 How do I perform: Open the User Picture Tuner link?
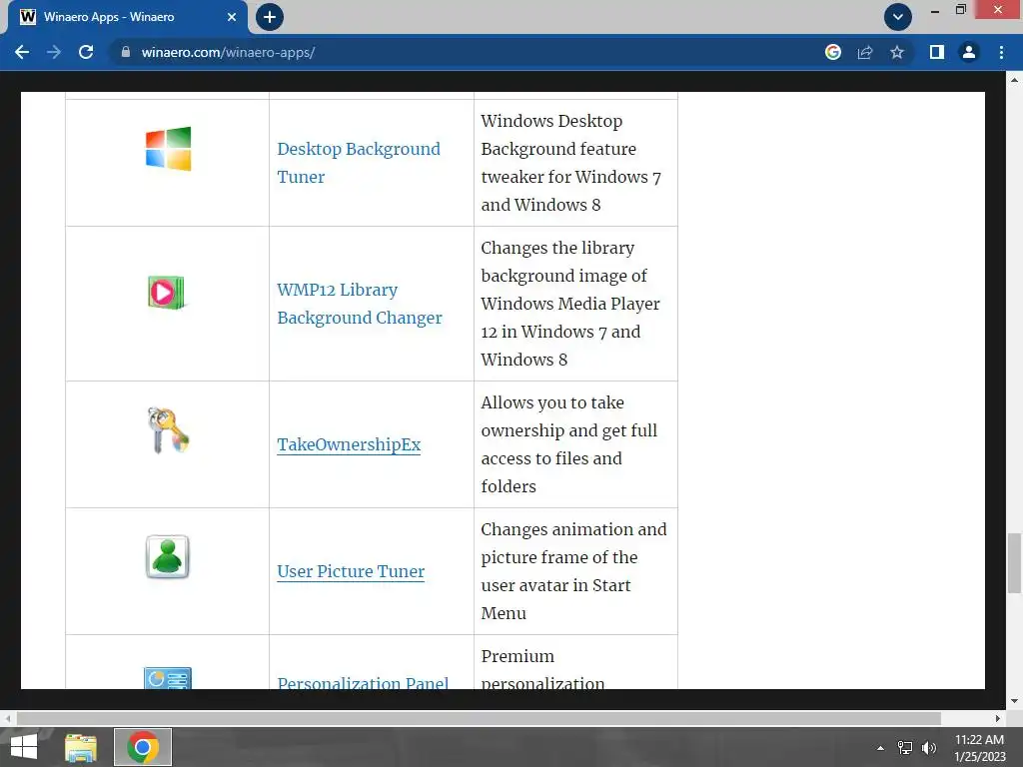coord(351,571)
